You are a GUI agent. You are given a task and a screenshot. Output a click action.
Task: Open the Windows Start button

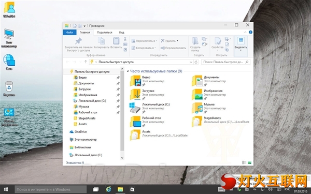[x=6, y=189]
